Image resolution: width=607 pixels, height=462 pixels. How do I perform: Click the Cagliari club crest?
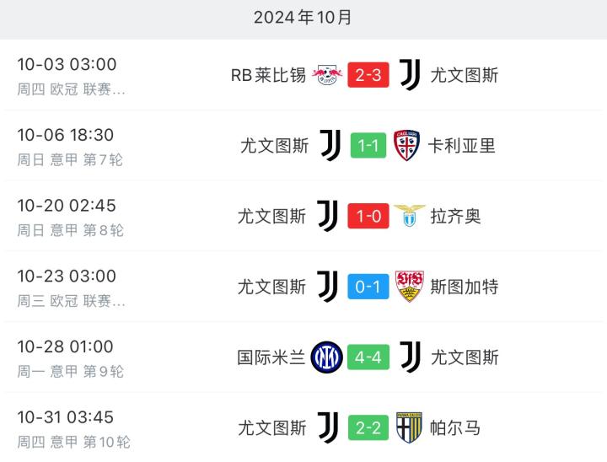(x=408, y=146)
